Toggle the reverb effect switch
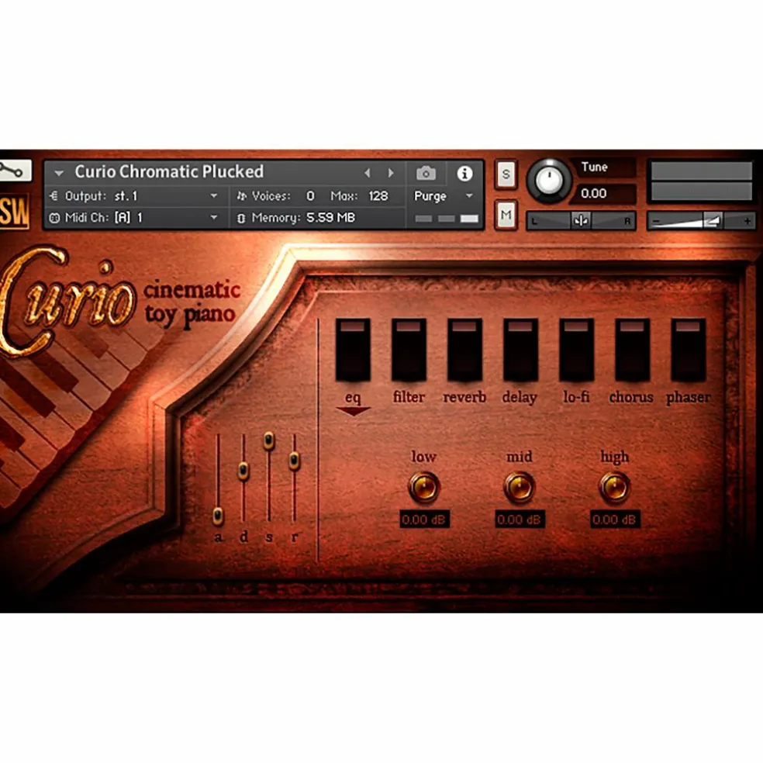Viewport: 763px width, 763px height. (x=464, y=350)
